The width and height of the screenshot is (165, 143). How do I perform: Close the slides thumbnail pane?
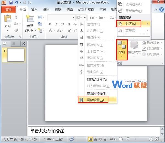click(x=24, y=43)
